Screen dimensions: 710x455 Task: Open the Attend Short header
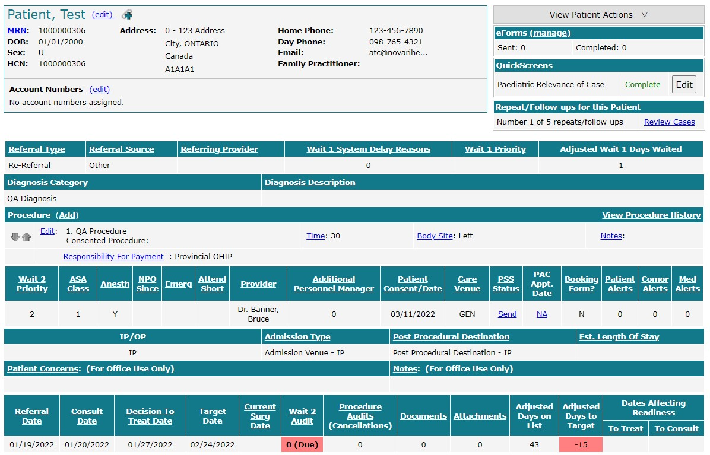pos(212,284)
